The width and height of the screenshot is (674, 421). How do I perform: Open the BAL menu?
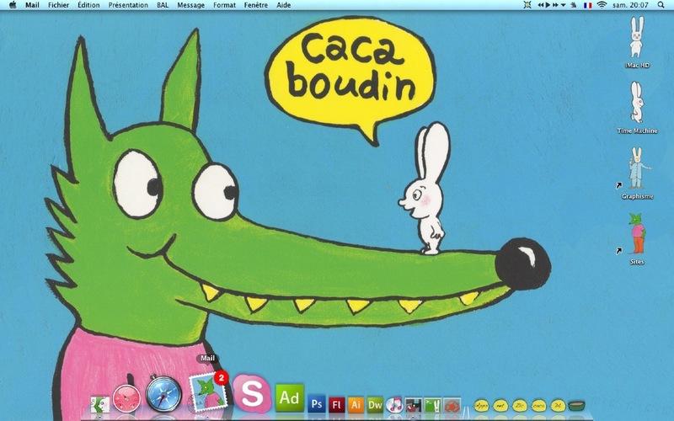(163, 5)
